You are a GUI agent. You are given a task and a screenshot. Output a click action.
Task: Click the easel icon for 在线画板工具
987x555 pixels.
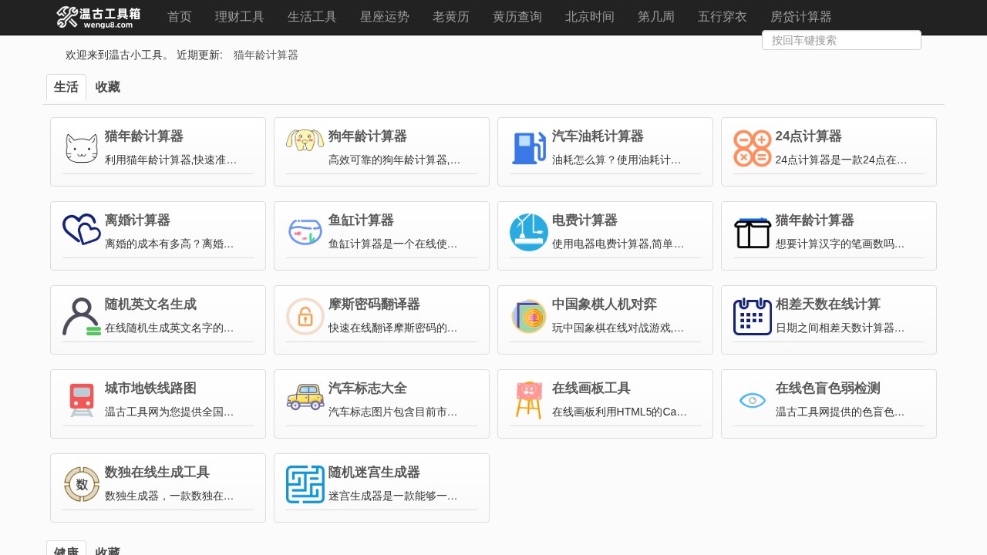528,400
